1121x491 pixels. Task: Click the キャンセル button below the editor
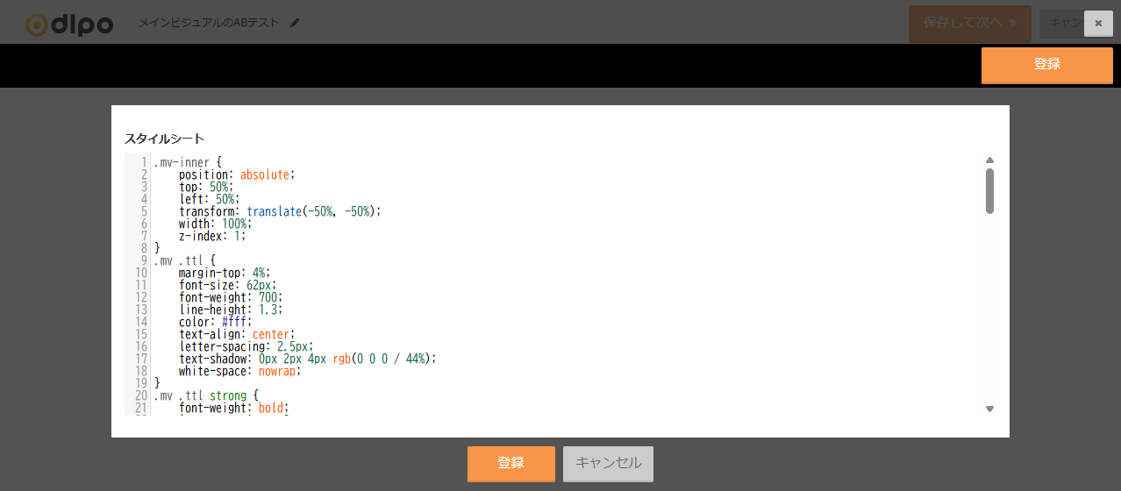[x=608, y=464]
